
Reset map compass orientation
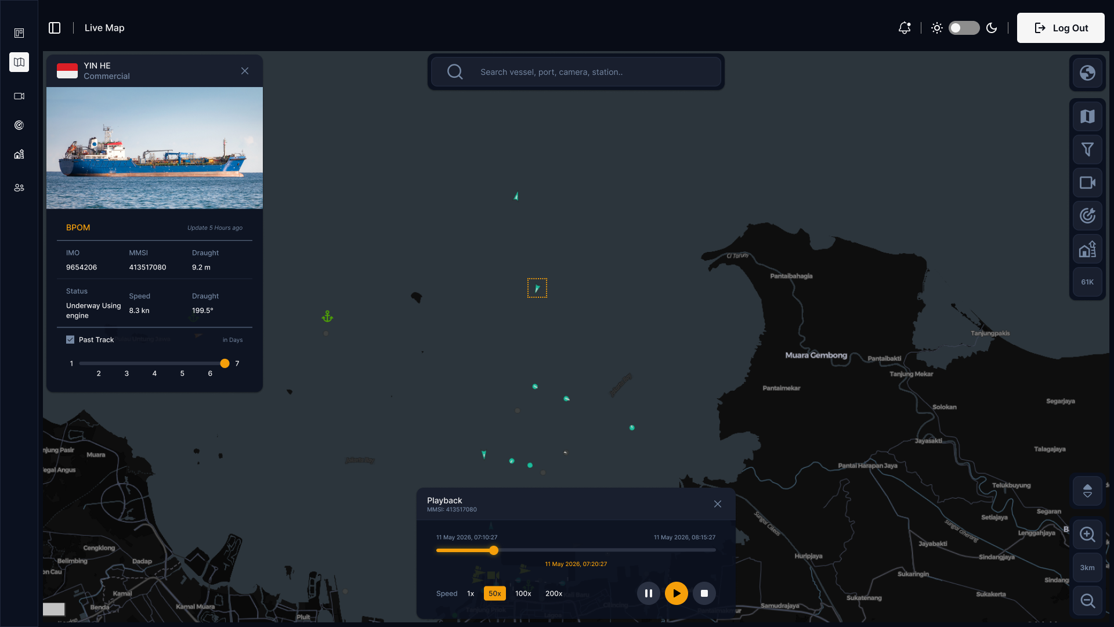(x=1087, y=491)
